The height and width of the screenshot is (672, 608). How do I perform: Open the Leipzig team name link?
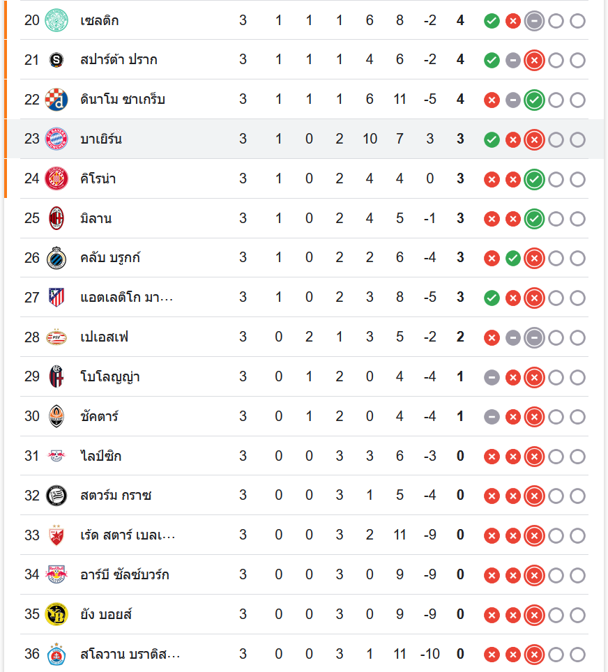[101, 457]
